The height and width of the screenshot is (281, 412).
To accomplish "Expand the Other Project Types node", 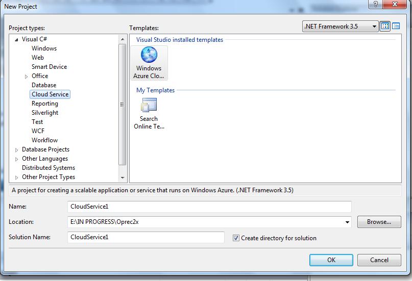I will tap(16, 177).
